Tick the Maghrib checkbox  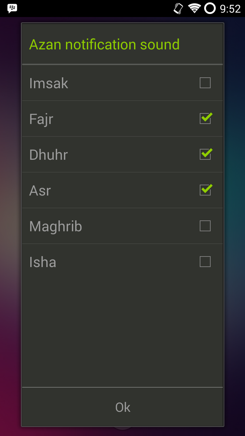coord(205,226)
